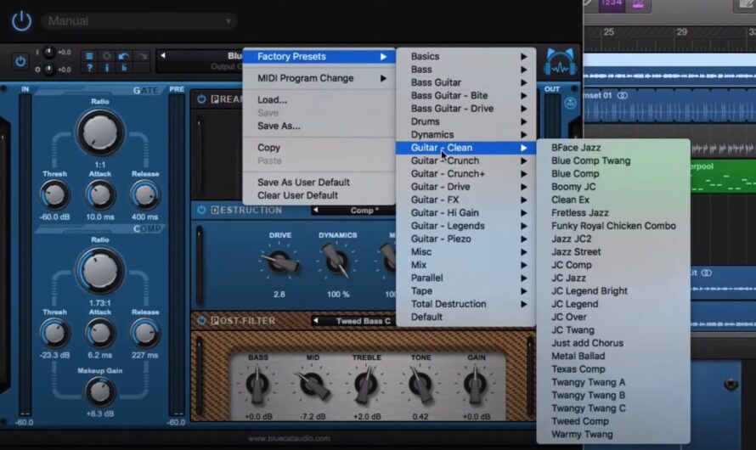Image resolution: width=756 pixels, height=450 pixels.
Task: Open the help question mark icon
Action: 89,69
